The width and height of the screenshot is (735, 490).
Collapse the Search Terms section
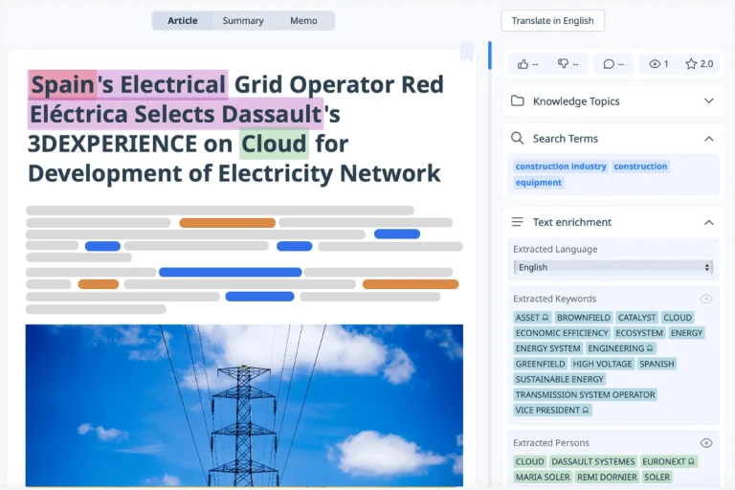(x=708, y=139)
